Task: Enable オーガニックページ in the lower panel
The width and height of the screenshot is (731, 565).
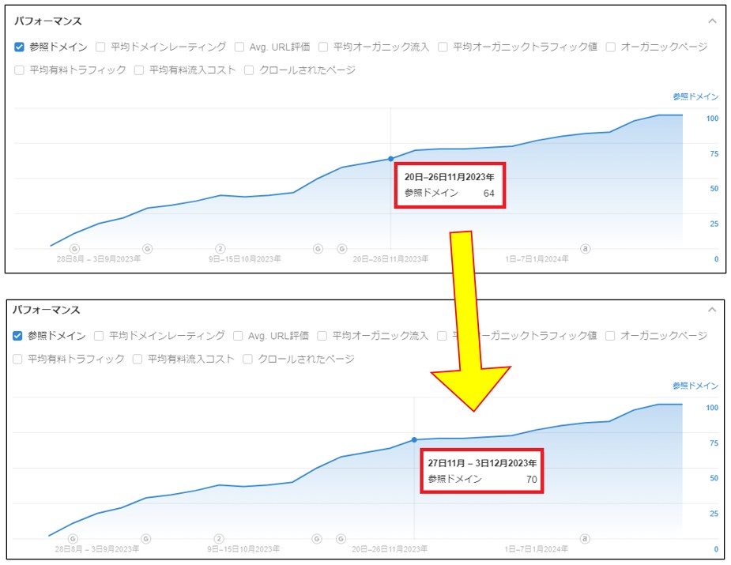Action: tap(610, 336)
